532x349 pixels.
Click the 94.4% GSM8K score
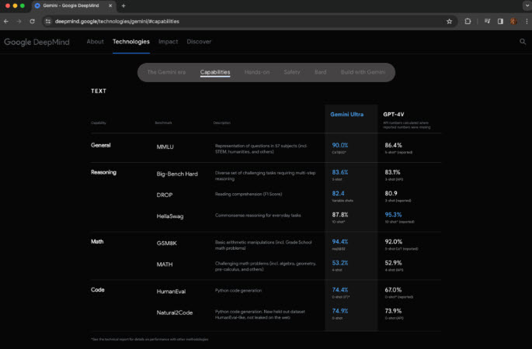[340, 242]
